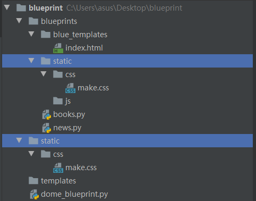This screenshot has height=201, width=256.
Task: Collapse the blue_templates folder arrow
Action: [x=31, y=34]
